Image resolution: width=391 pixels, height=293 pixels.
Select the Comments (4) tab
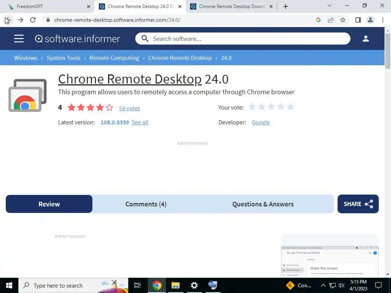pyautogui.click(x=146, y=204)
